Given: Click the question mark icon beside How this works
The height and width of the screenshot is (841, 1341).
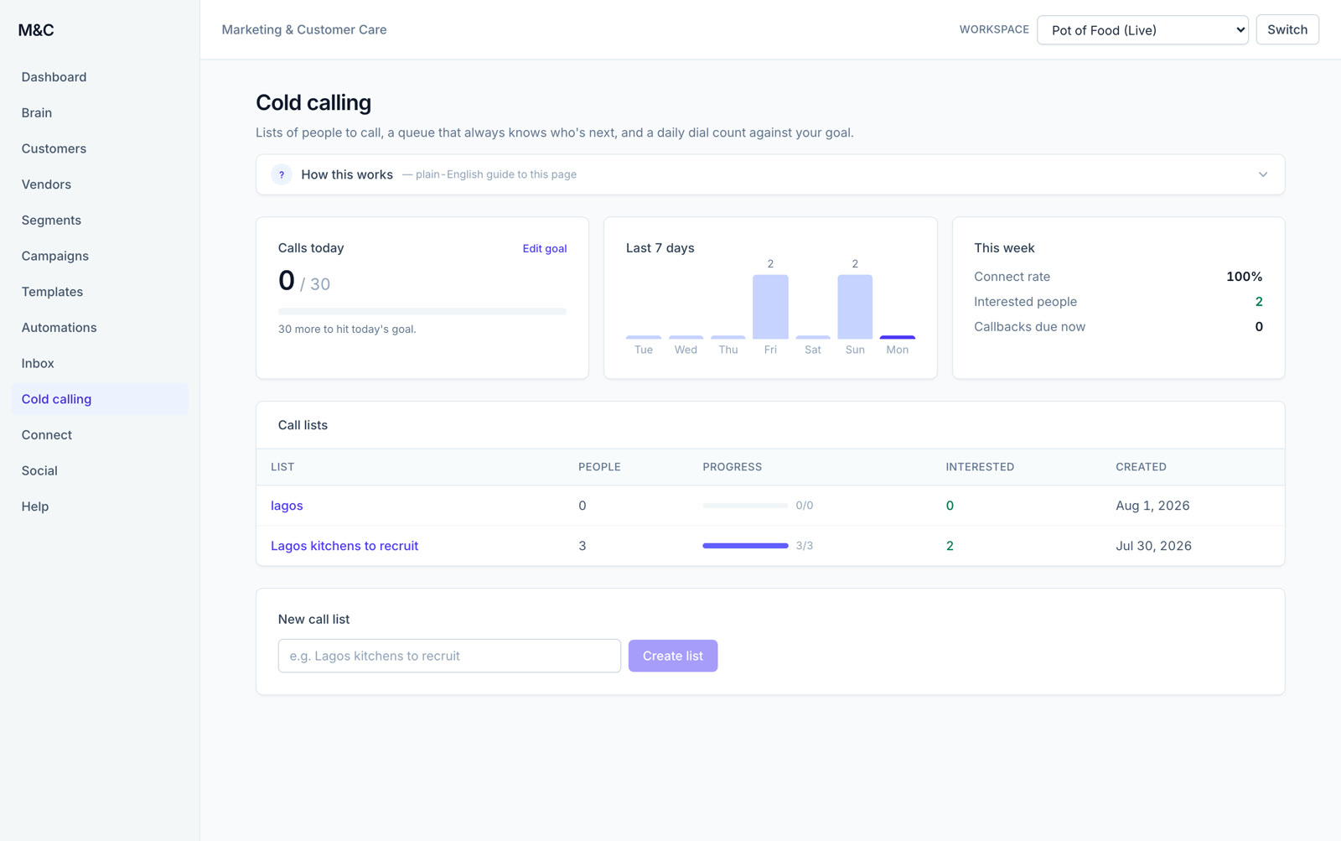Looking at the screenshot, I should (x=281, y=174).
